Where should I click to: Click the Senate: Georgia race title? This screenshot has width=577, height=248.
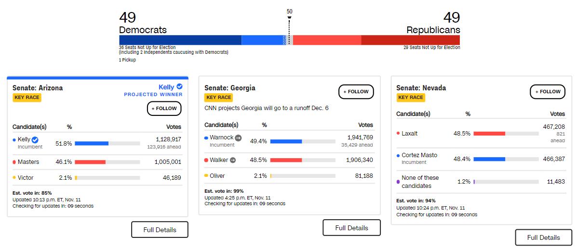pos(230,88)
